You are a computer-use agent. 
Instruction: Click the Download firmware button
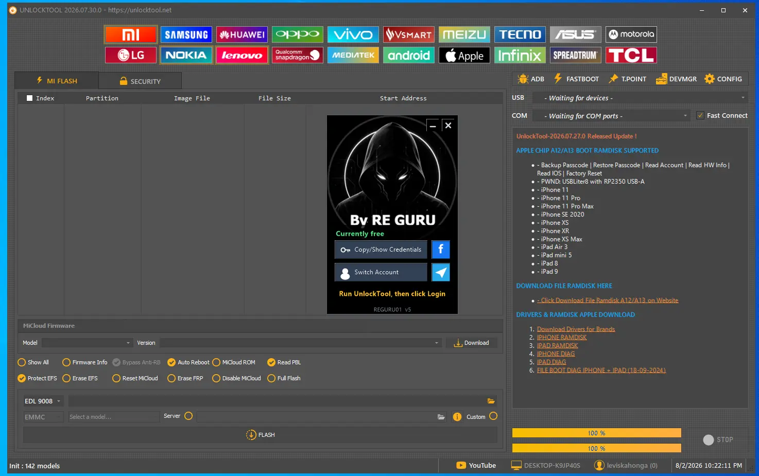[x=471, y=343]
